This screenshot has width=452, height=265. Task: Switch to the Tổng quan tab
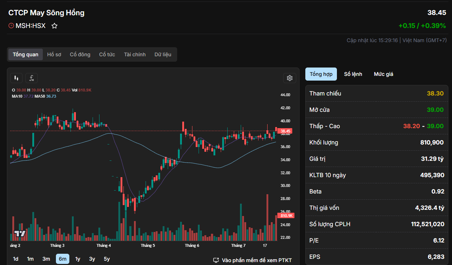coord(25,54)
